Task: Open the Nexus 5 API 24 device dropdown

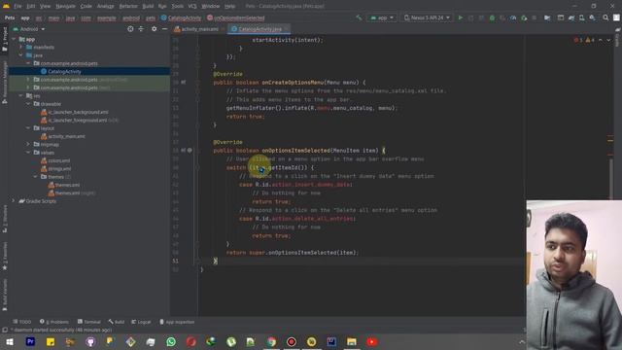Action: coord(427,17)
